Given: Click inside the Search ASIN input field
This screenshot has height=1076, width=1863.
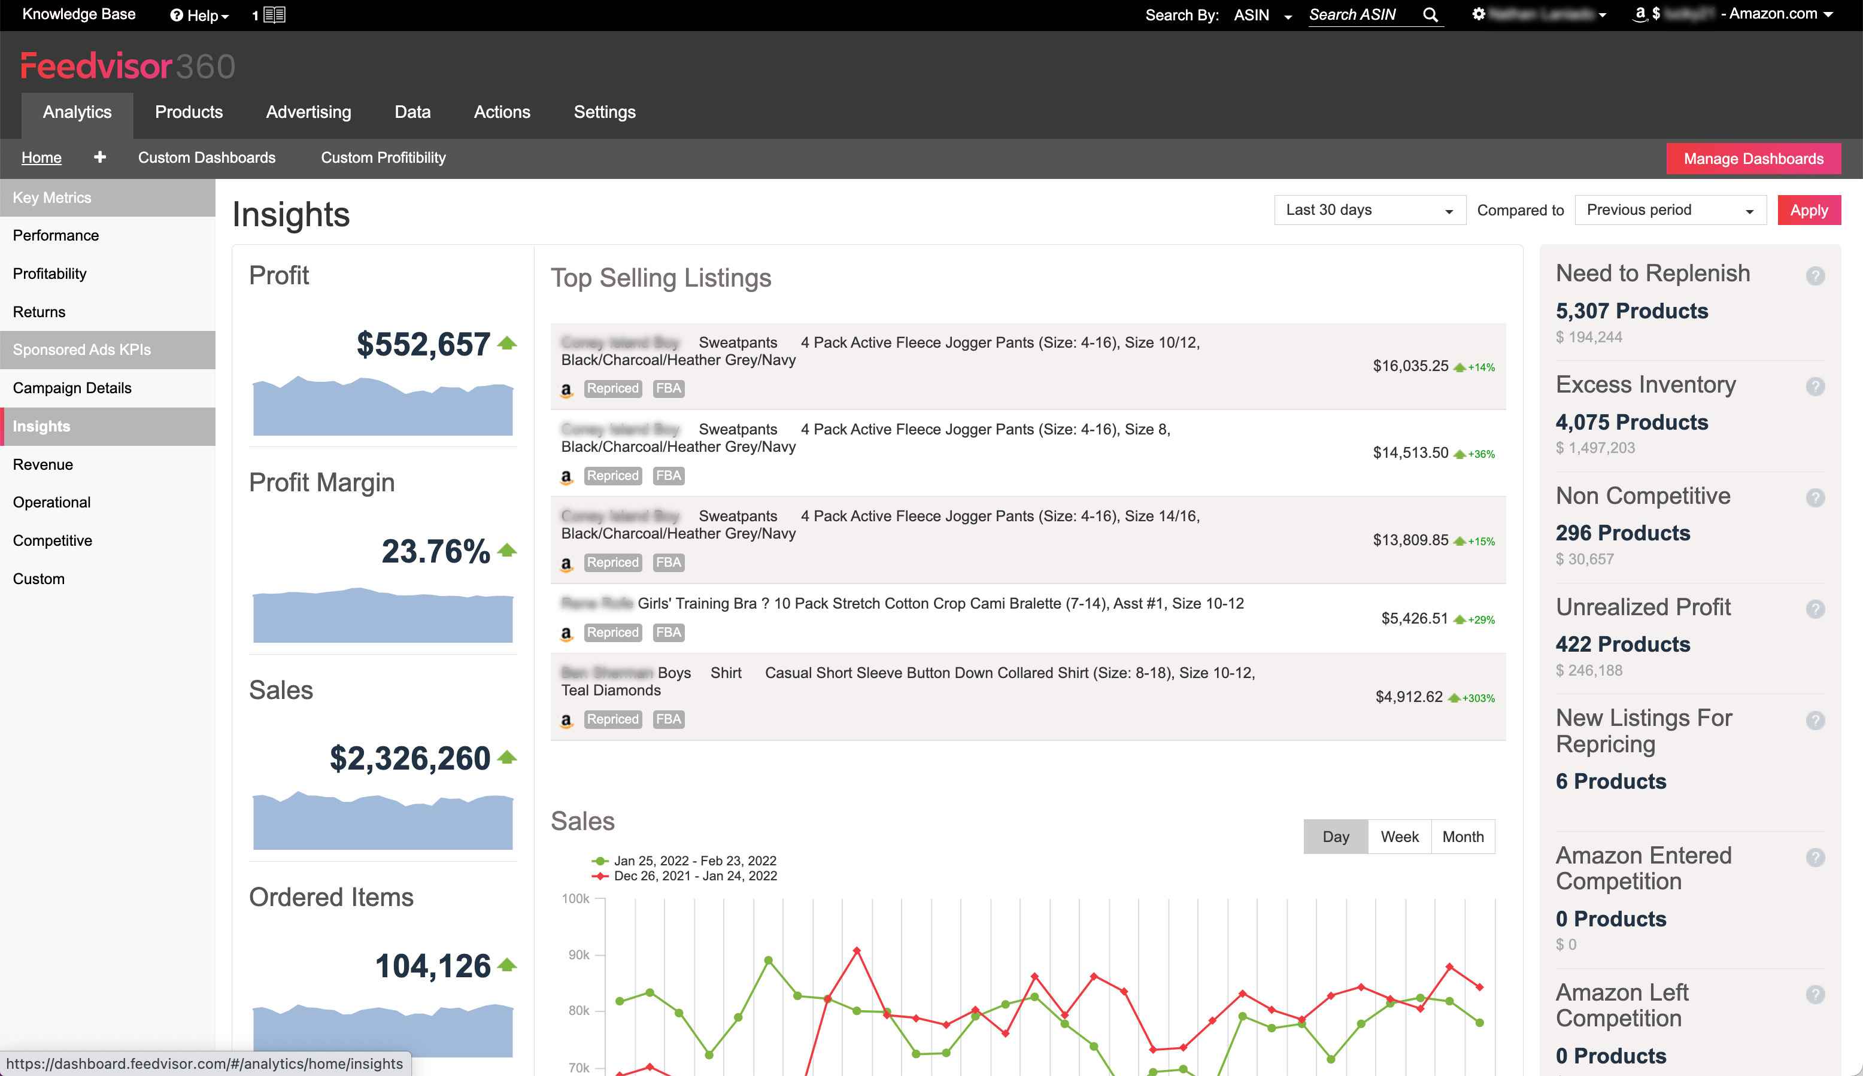Looking at the screenshot, I should [1360, 15].
